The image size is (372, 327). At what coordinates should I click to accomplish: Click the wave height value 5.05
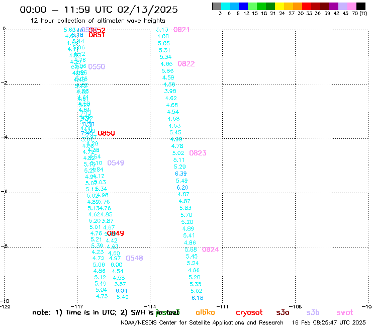[x=164, y=43]
